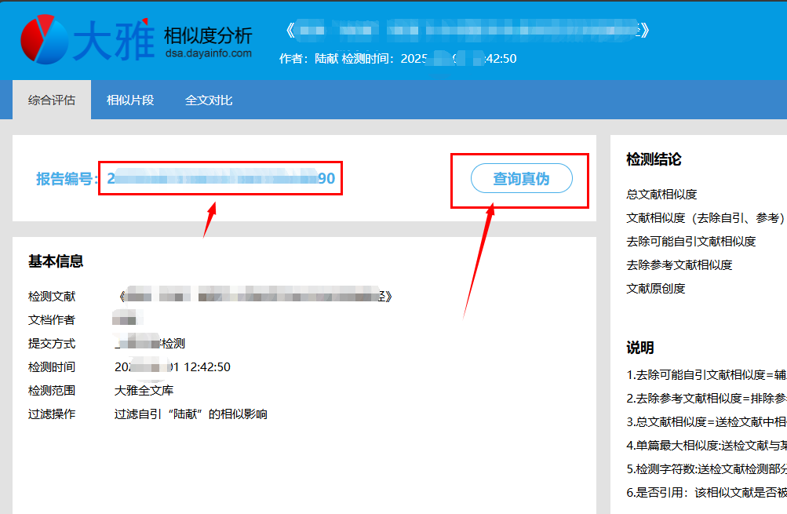Click the 基本信息 section heading
The image size is (787, 514).
[x=56, y=261]
